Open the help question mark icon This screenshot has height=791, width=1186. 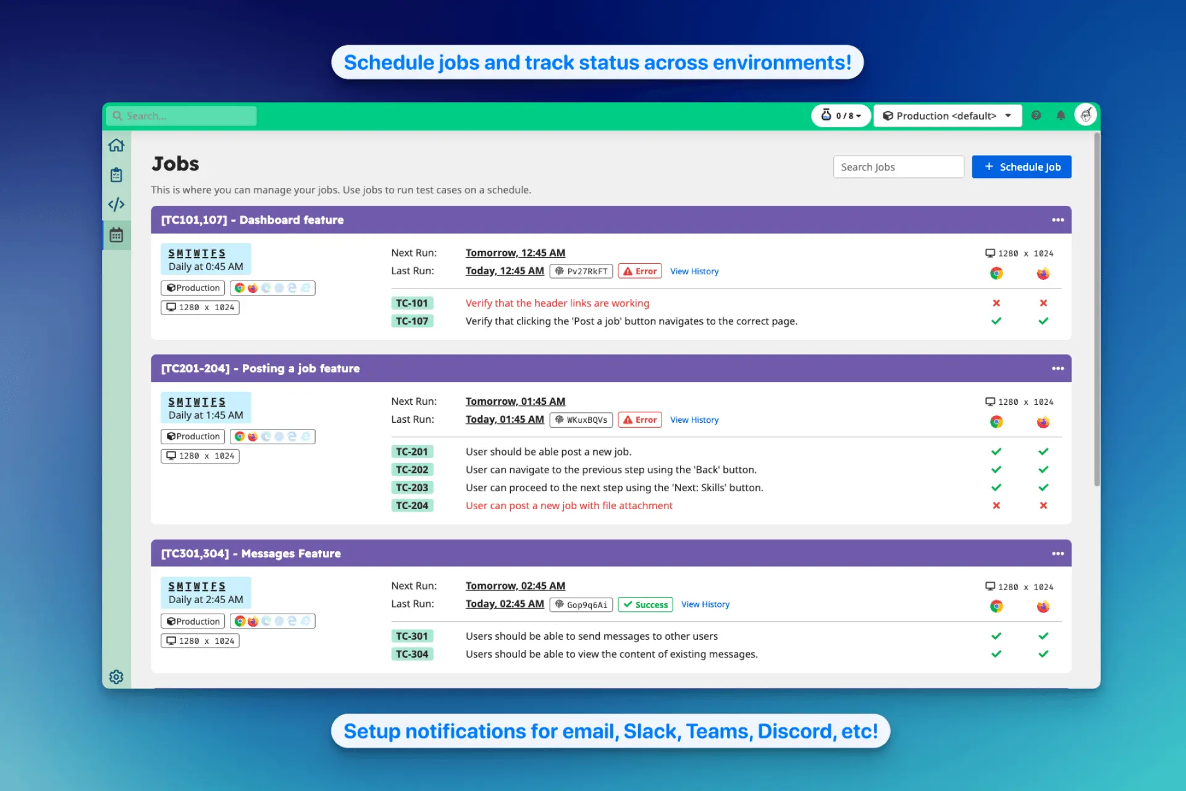[1036, 116]
